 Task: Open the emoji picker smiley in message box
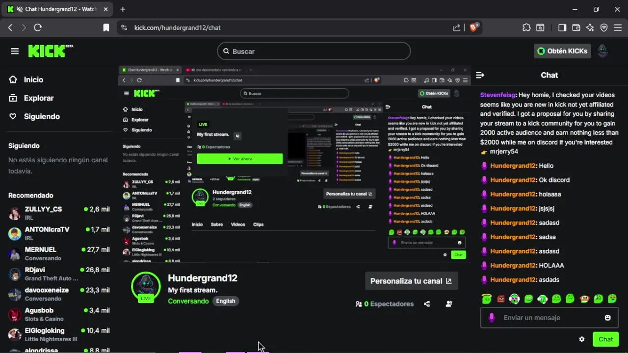click(x=608, y=318)
